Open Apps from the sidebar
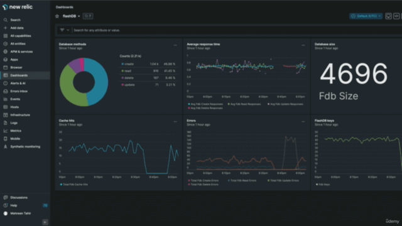This screenshot has width=402, height=226. coord(14,60)
